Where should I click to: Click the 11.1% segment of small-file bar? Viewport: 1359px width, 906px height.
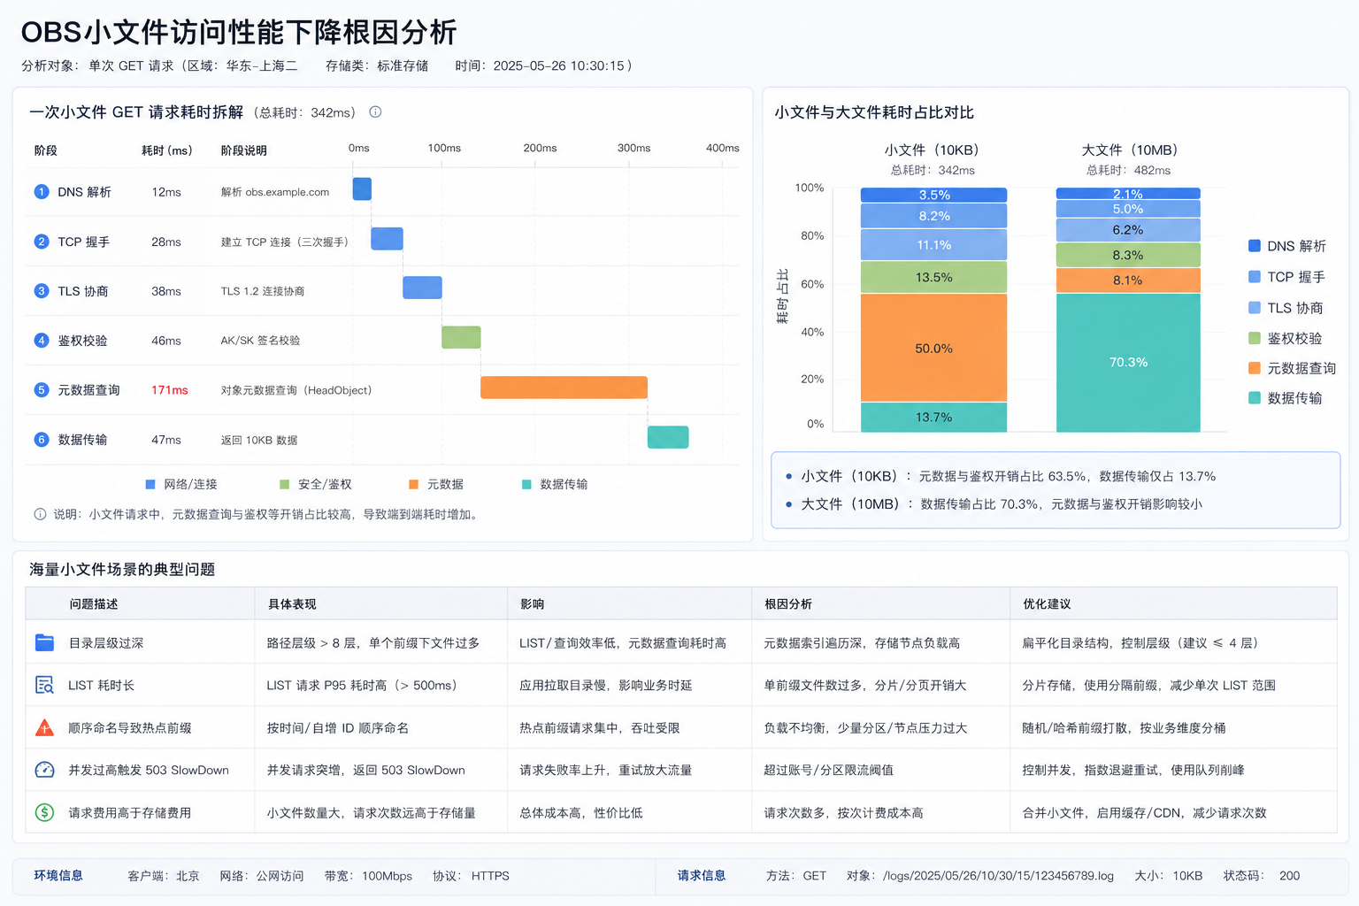933,245
